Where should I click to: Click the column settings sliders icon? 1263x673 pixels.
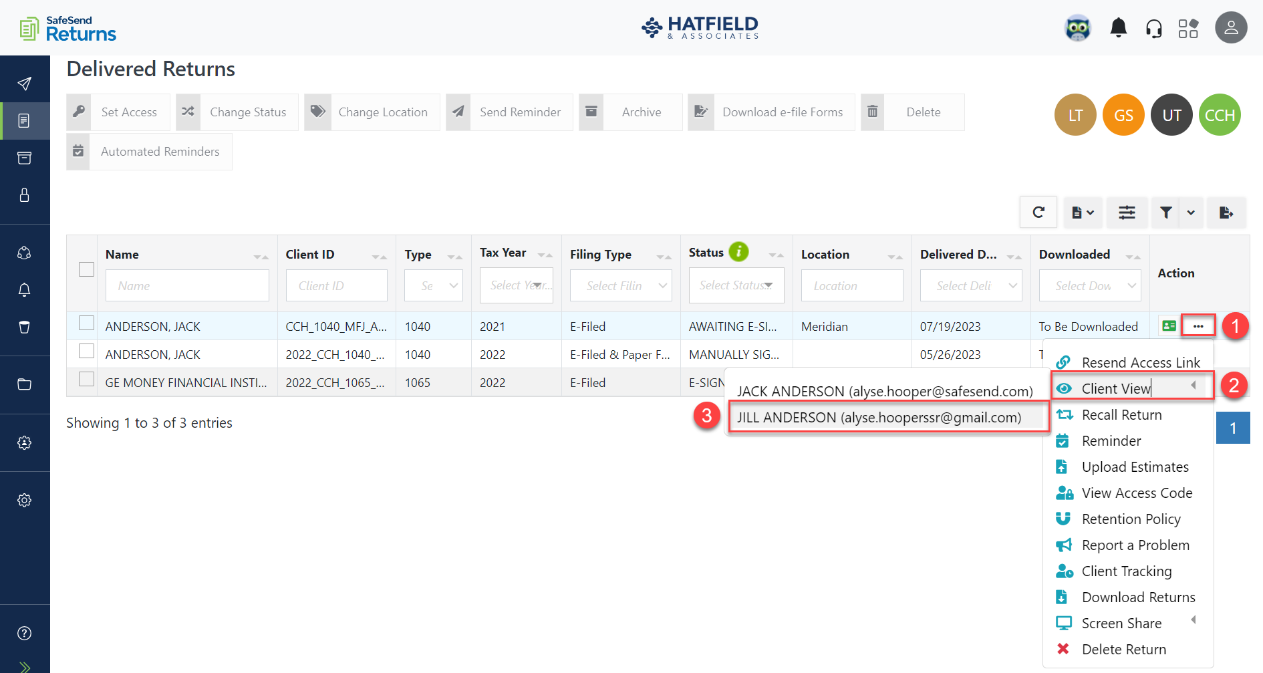click(x=1127, y=212)
